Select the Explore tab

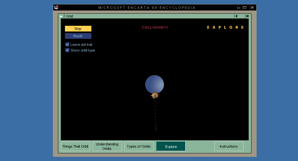[171, 146]
